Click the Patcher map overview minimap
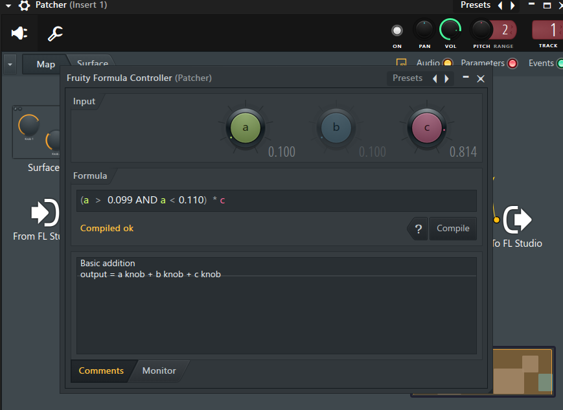 [x=522, y=372]
